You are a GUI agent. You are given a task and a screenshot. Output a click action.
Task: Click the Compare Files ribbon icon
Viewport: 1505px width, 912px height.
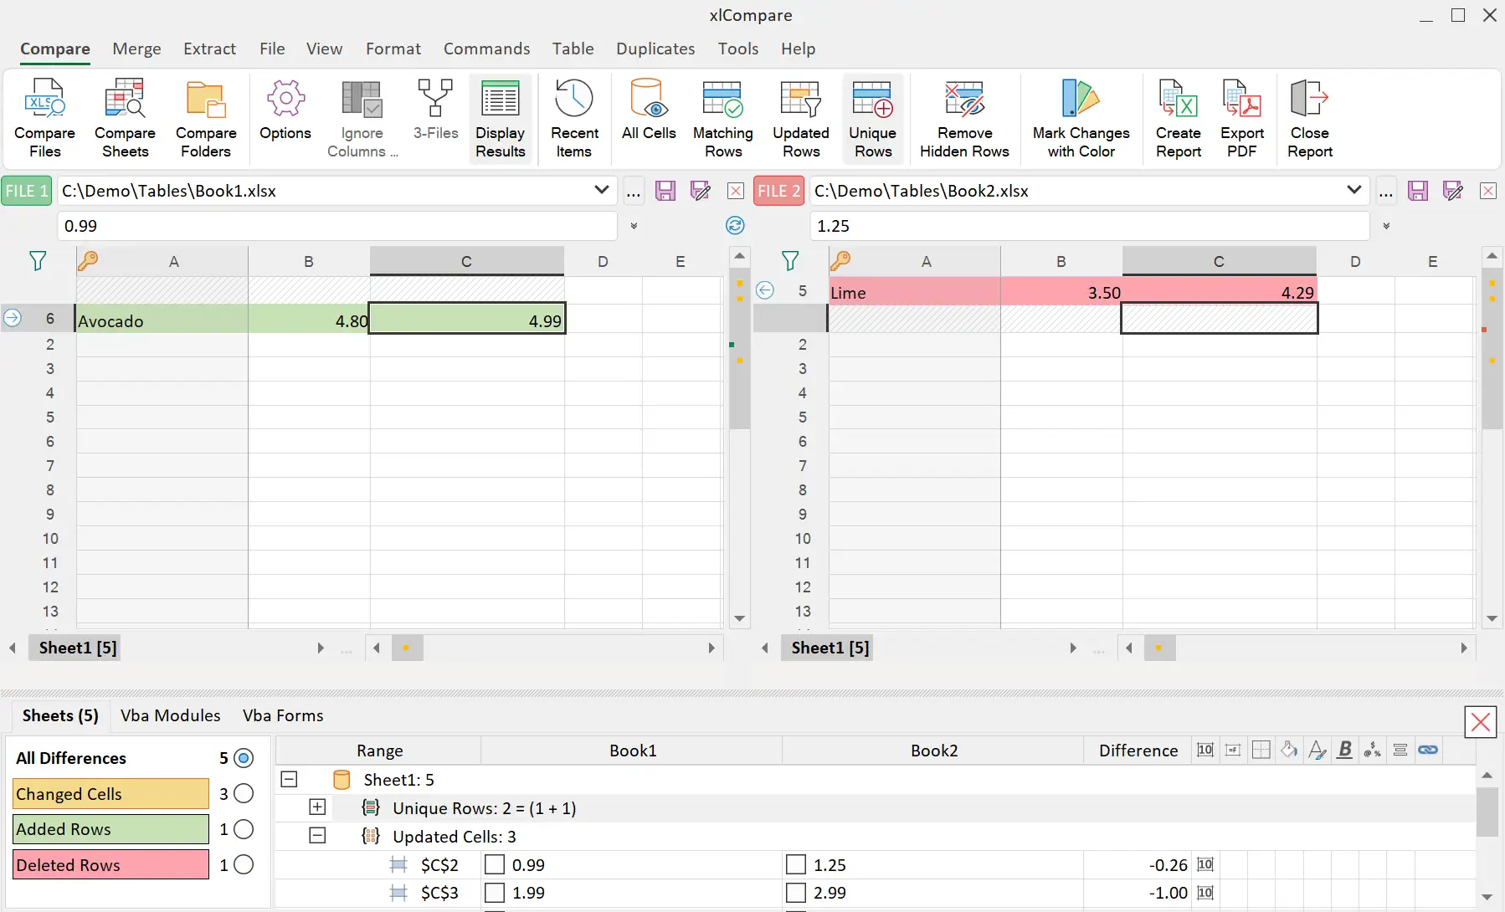(x=44, y=119)
